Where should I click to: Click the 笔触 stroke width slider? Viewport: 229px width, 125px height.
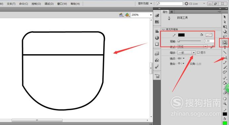coord(189,41)
